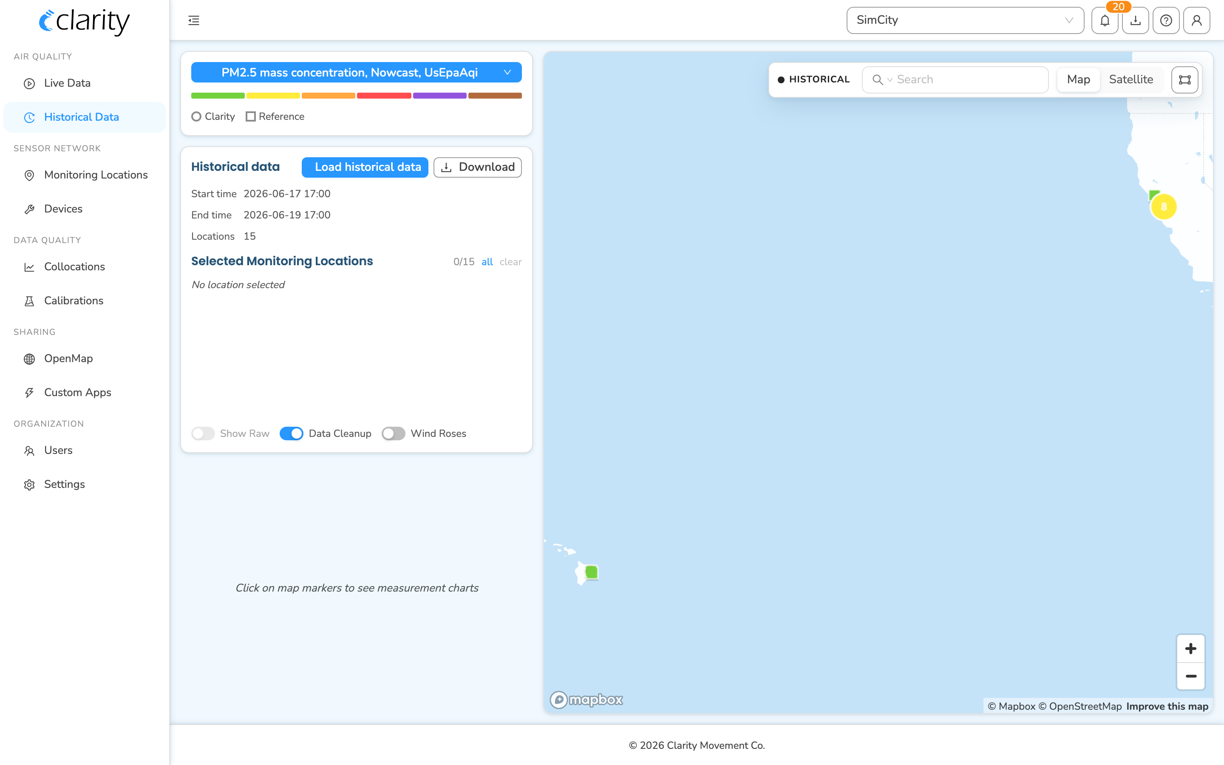
Task: Click the red AQI color segment
Action: click(x=384, y=96)
